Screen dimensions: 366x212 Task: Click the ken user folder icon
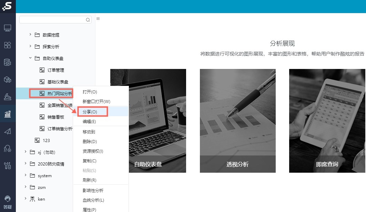pos(32,199)
